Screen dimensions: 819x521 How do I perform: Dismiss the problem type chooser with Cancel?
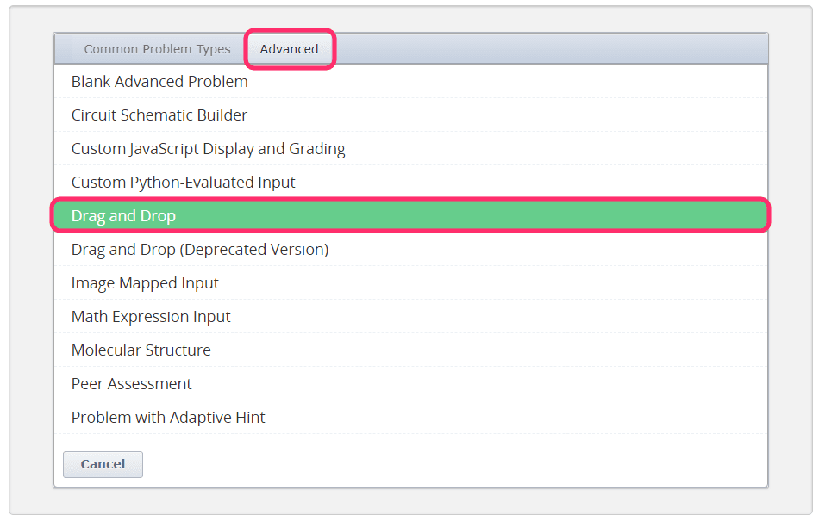[103, 464]
